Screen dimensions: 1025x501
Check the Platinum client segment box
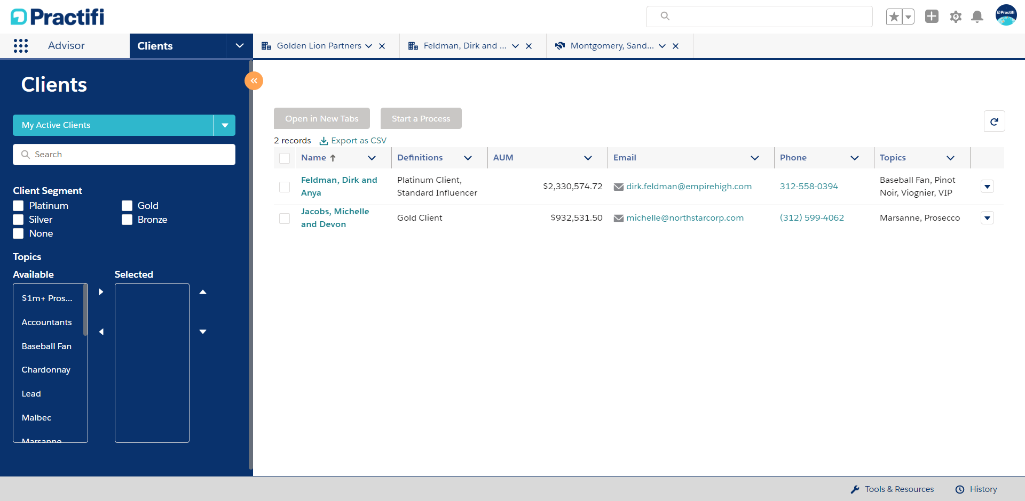point(19,206)
